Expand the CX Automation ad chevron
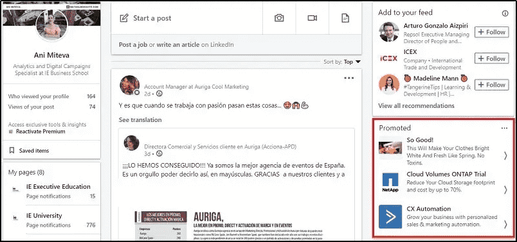517x242 pixels. pos(505,224)
